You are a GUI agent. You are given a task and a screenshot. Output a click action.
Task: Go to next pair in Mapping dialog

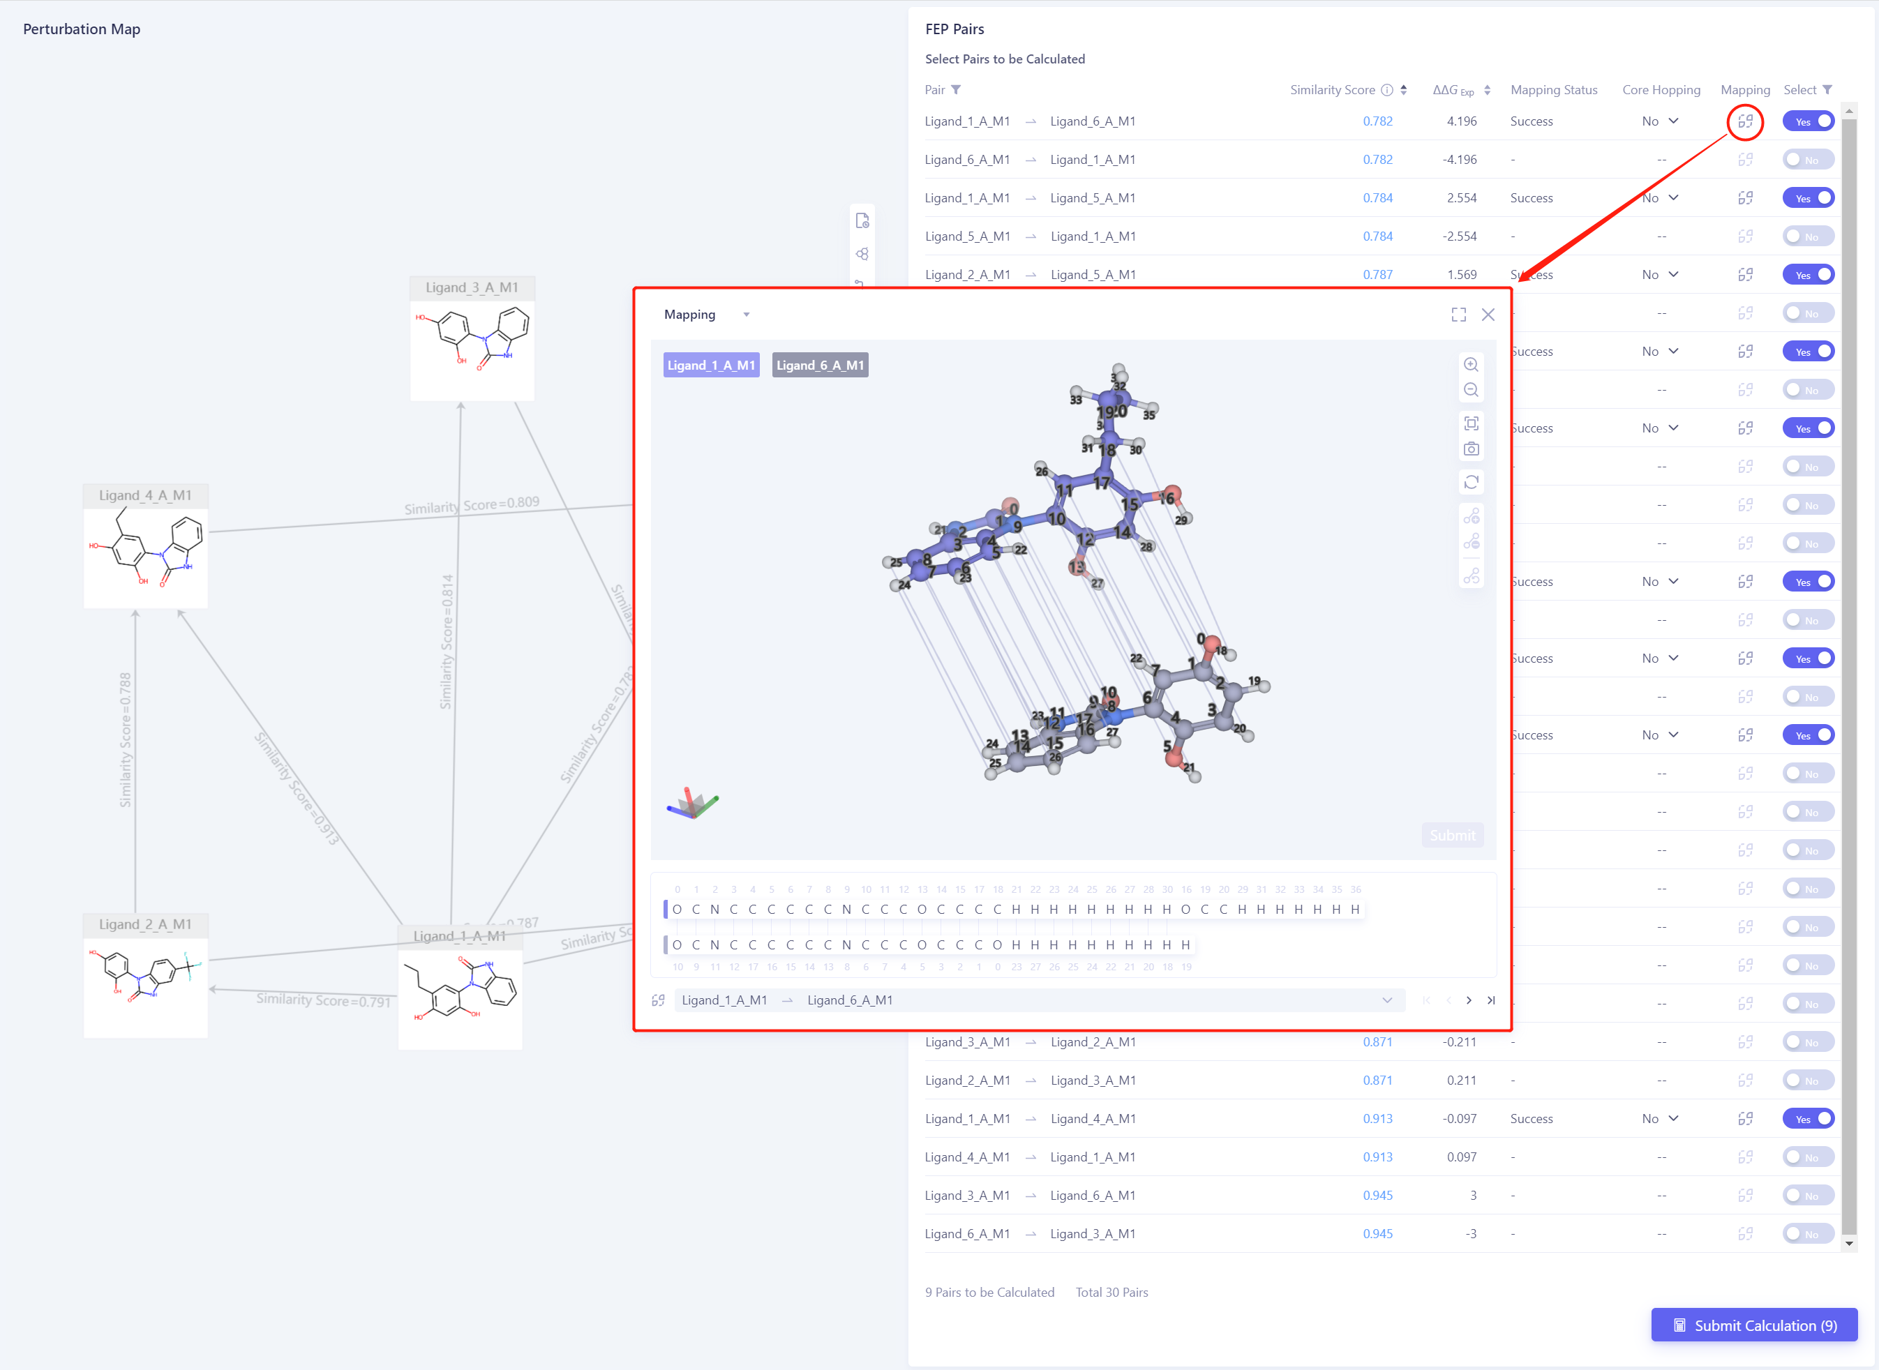pyautogui.click(x=1468, y=1000)
